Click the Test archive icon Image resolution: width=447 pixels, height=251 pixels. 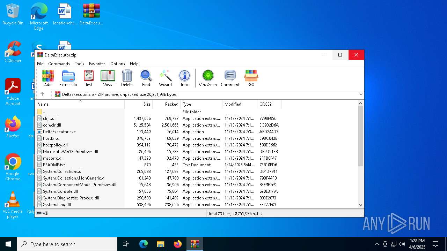pos(89,78)
